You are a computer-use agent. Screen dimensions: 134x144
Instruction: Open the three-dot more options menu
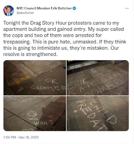(x=127, y=8)
